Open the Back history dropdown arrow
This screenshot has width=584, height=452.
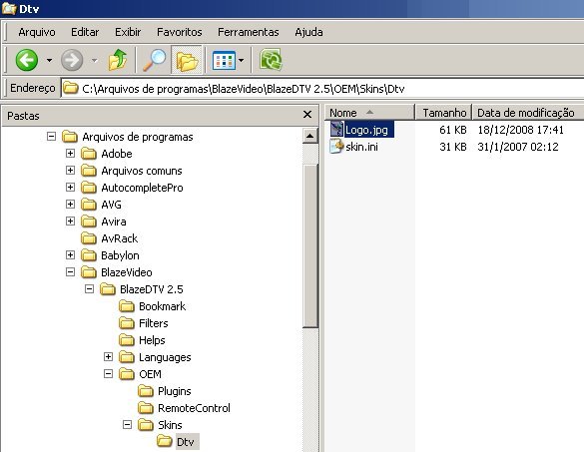(49, 60)
